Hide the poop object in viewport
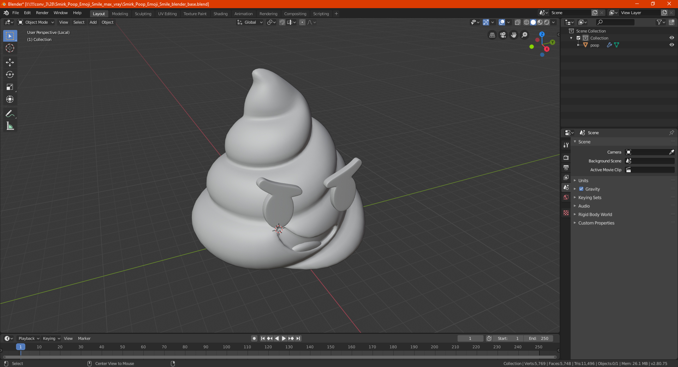Image resolution: width=678 pixels, height=367 pixels. [672, 45]
